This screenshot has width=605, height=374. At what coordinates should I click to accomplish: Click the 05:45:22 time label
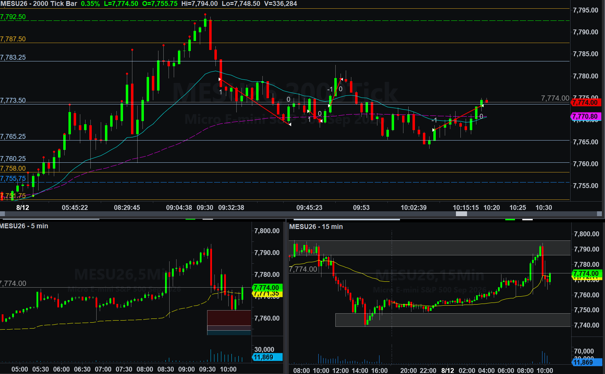click(x=75, y=208)
